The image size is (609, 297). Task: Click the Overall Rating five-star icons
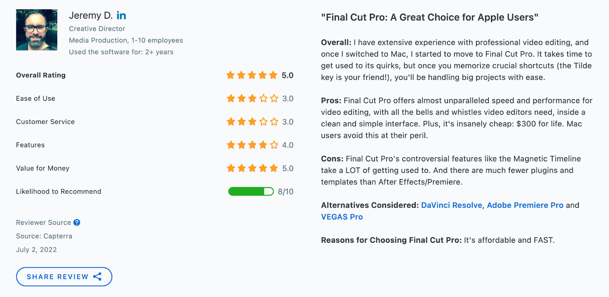point(252,75)
